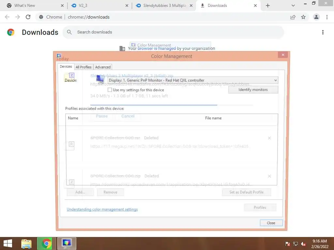Close the V2_3 browser tab

127,6
